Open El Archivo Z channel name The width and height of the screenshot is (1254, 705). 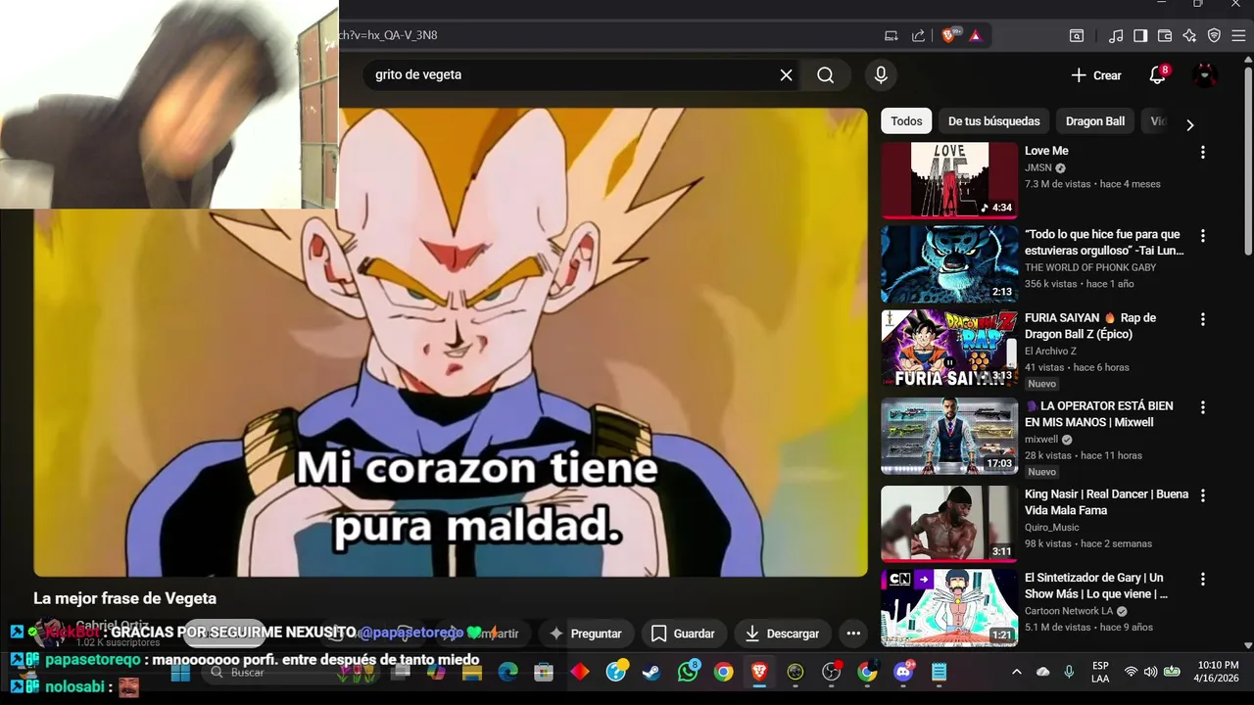[x=1050, y=351]
